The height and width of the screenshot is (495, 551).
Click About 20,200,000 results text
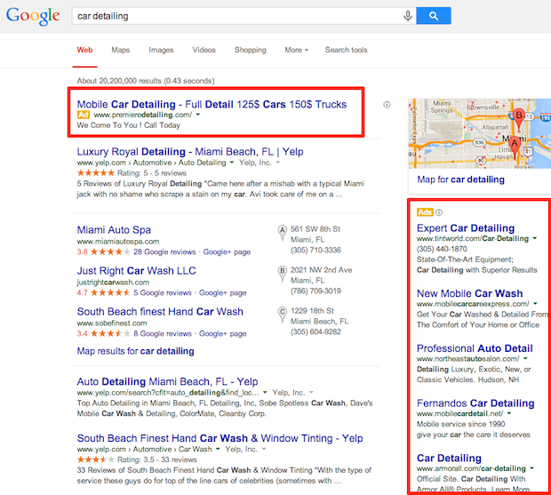click(x=146, y=81)
